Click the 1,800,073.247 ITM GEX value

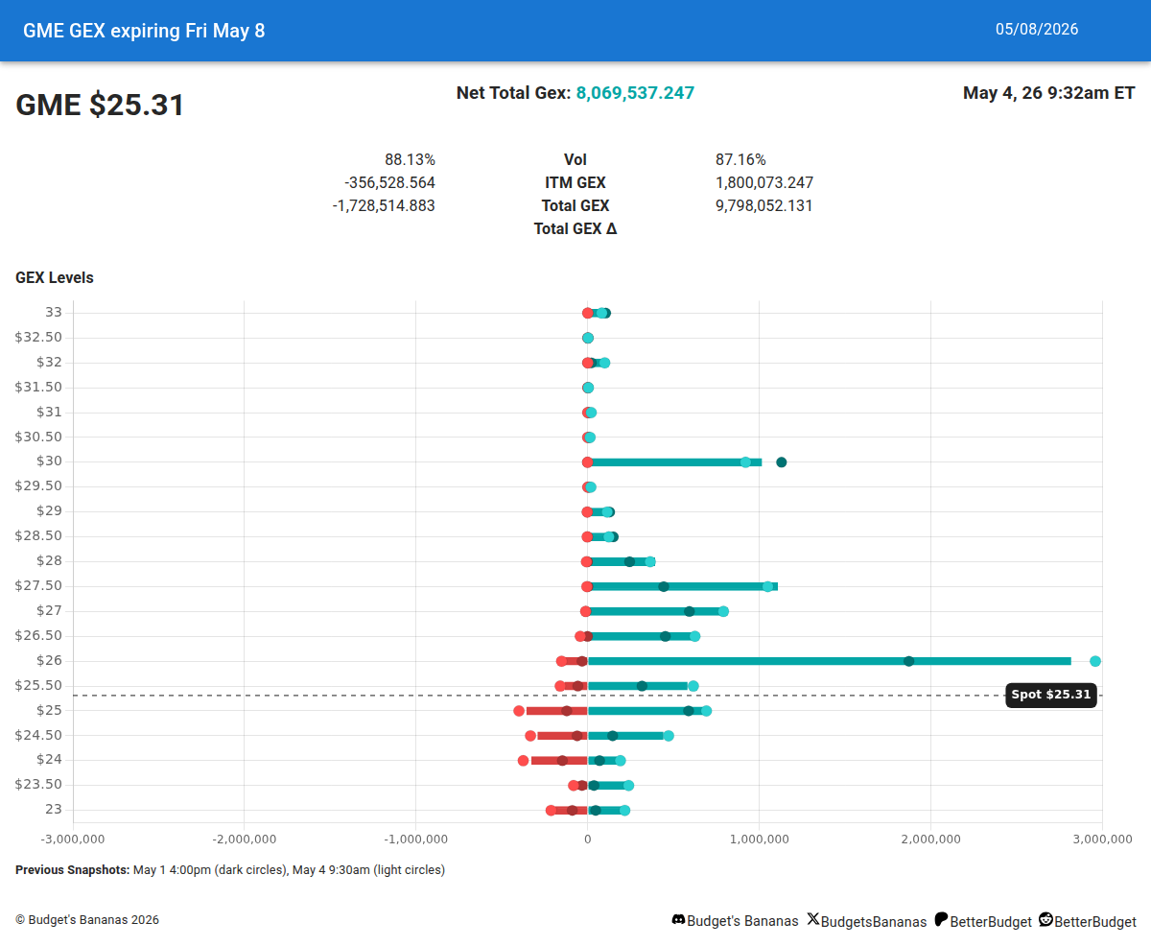pyautogui.click(x=764, y=183)
